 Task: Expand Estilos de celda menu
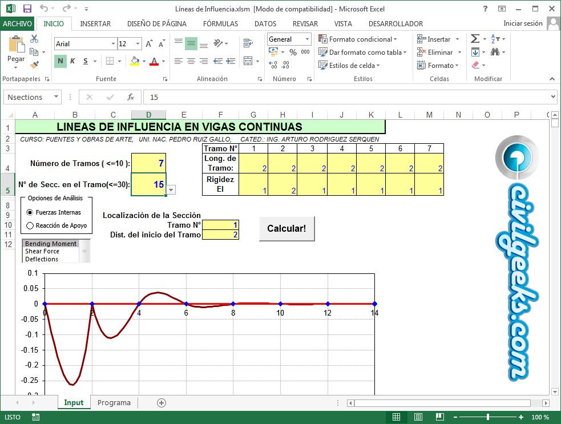coord(349,66)
